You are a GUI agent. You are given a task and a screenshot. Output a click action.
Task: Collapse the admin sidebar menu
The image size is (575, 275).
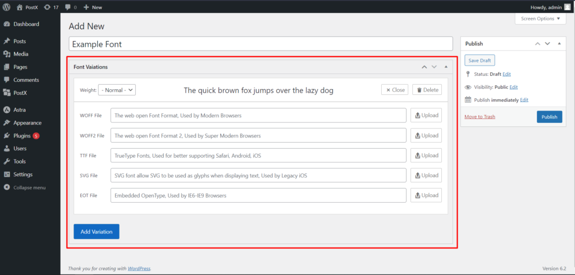[x=30, y=187]
